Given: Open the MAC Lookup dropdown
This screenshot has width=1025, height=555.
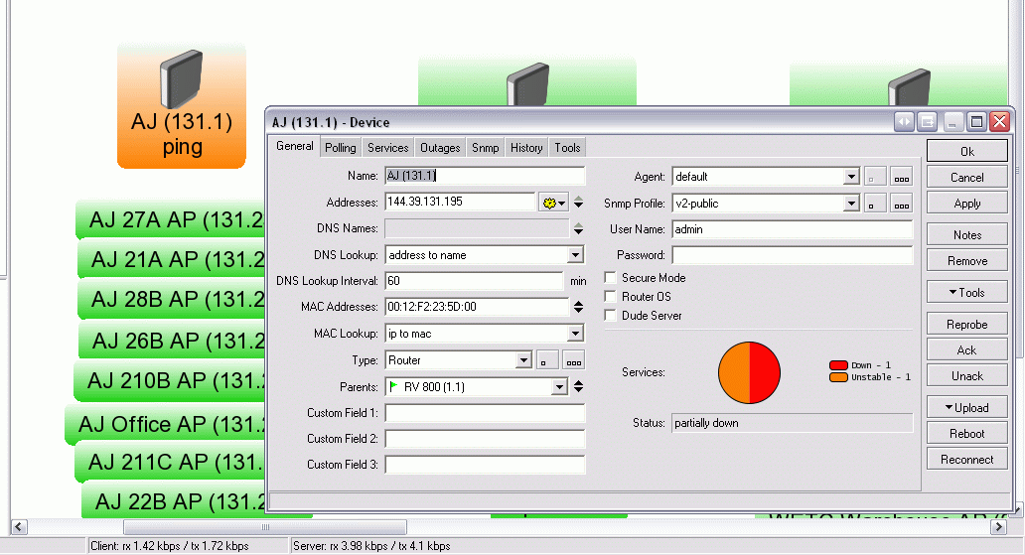Looking at the screenshot, I should tap(575, 334).
